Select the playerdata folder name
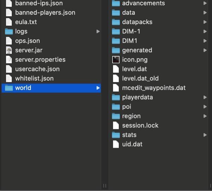The height and width of the screenshot is (191, 212). (x=137, y=98)
